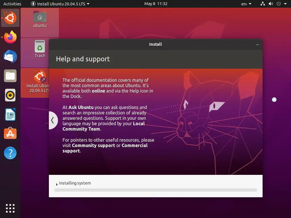The width and height of the screenshot is (291, 218).
Task: Go to previous slide with left arrow
Action: (53, 120)
